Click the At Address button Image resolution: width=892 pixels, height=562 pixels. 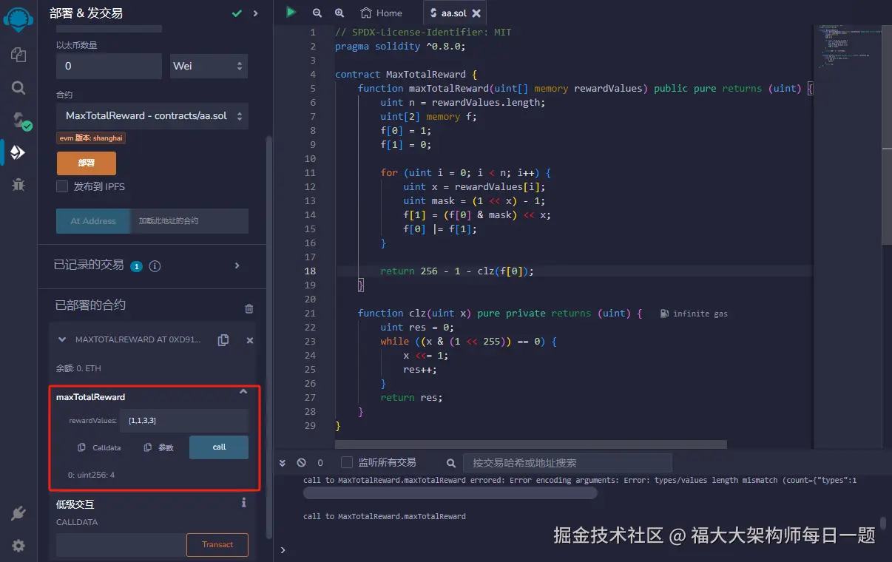(x=93, y=221)
